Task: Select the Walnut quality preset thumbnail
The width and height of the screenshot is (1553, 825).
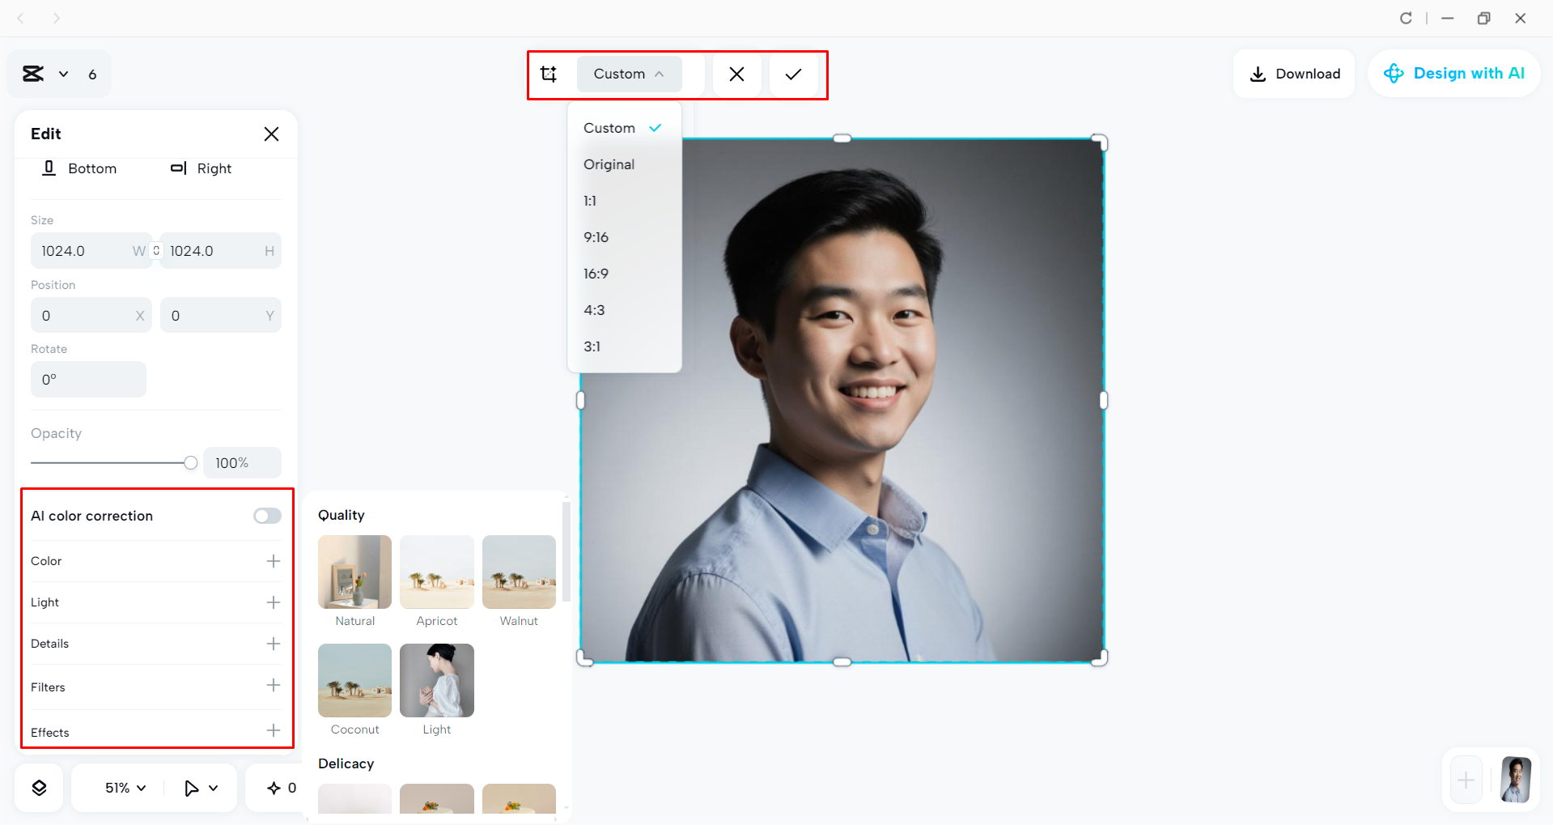Action: coord(518,572)
